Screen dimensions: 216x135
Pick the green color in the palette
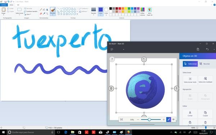(x=129, y=8)
